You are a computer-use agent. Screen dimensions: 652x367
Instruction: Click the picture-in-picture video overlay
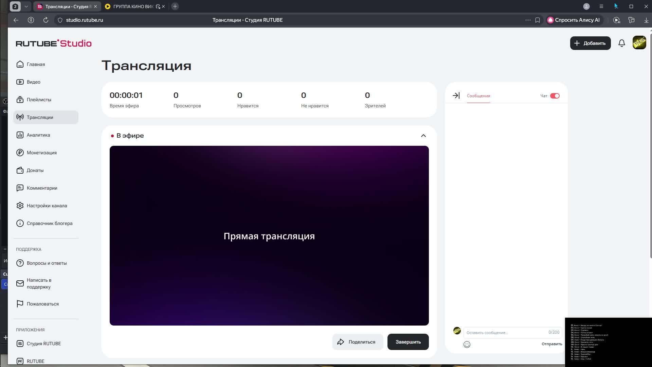coord(608,342)
